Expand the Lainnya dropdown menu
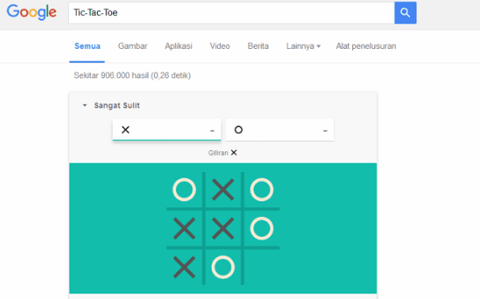Viewport: 480px width, 299px height. (303, 47)
